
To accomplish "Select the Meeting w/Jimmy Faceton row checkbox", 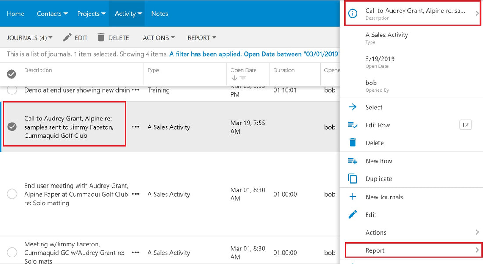I will click(x=12, y=252).
